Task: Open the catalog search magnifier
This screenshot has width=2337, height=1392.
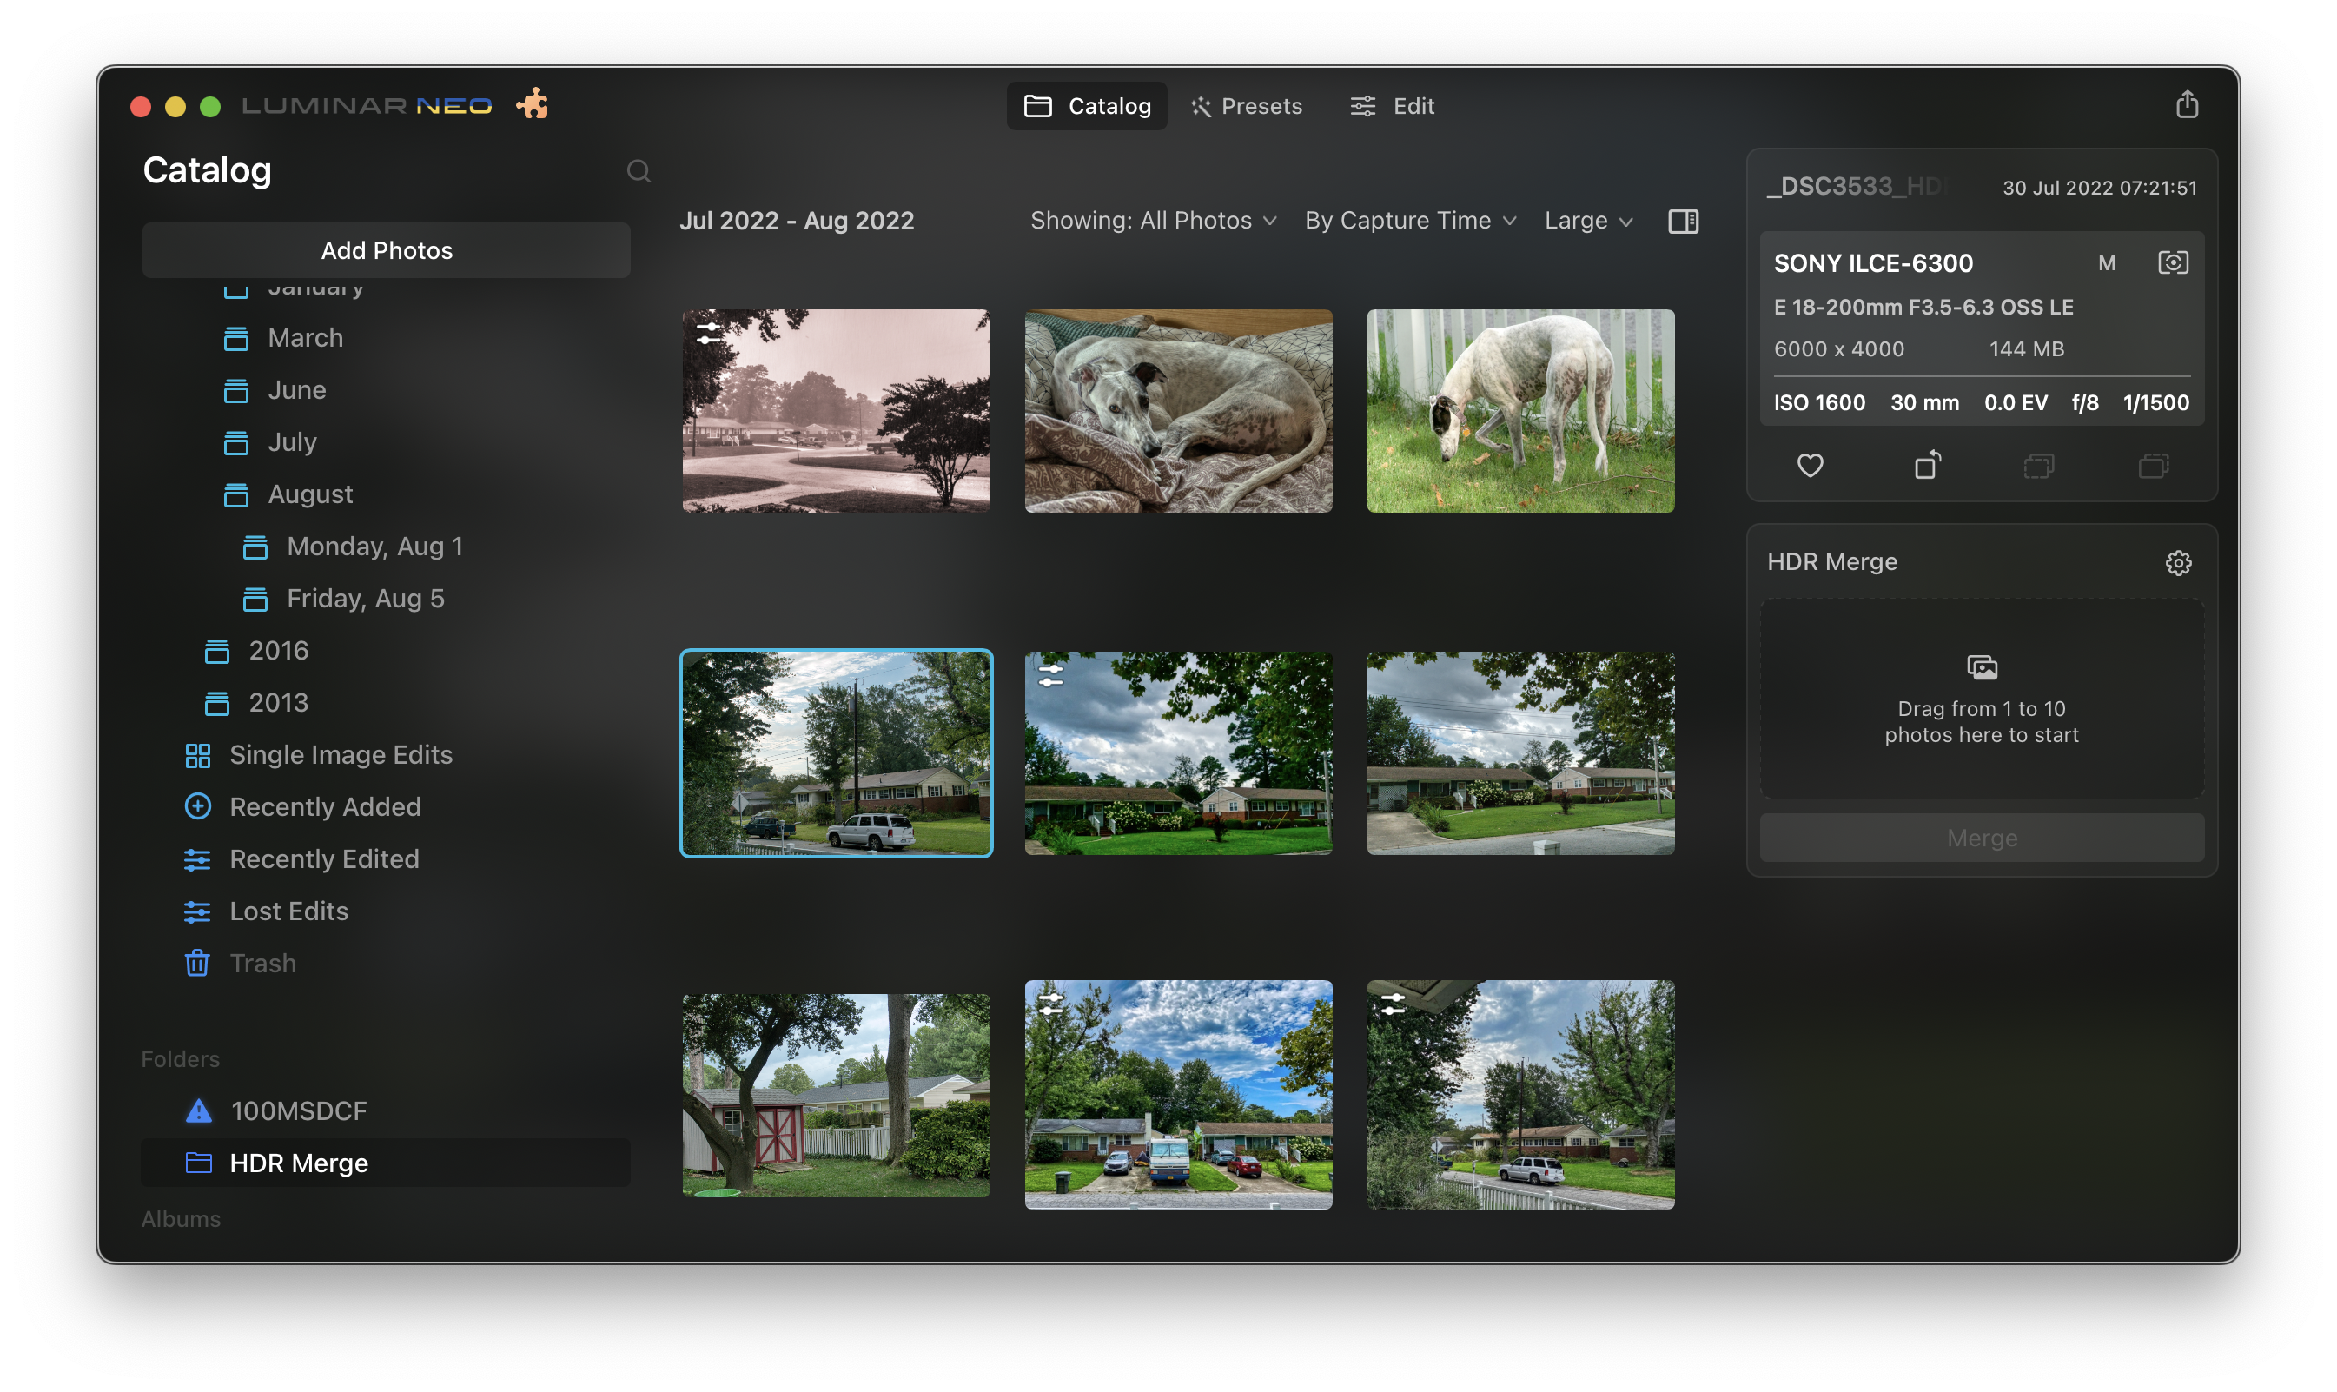Action: (639, 170)
